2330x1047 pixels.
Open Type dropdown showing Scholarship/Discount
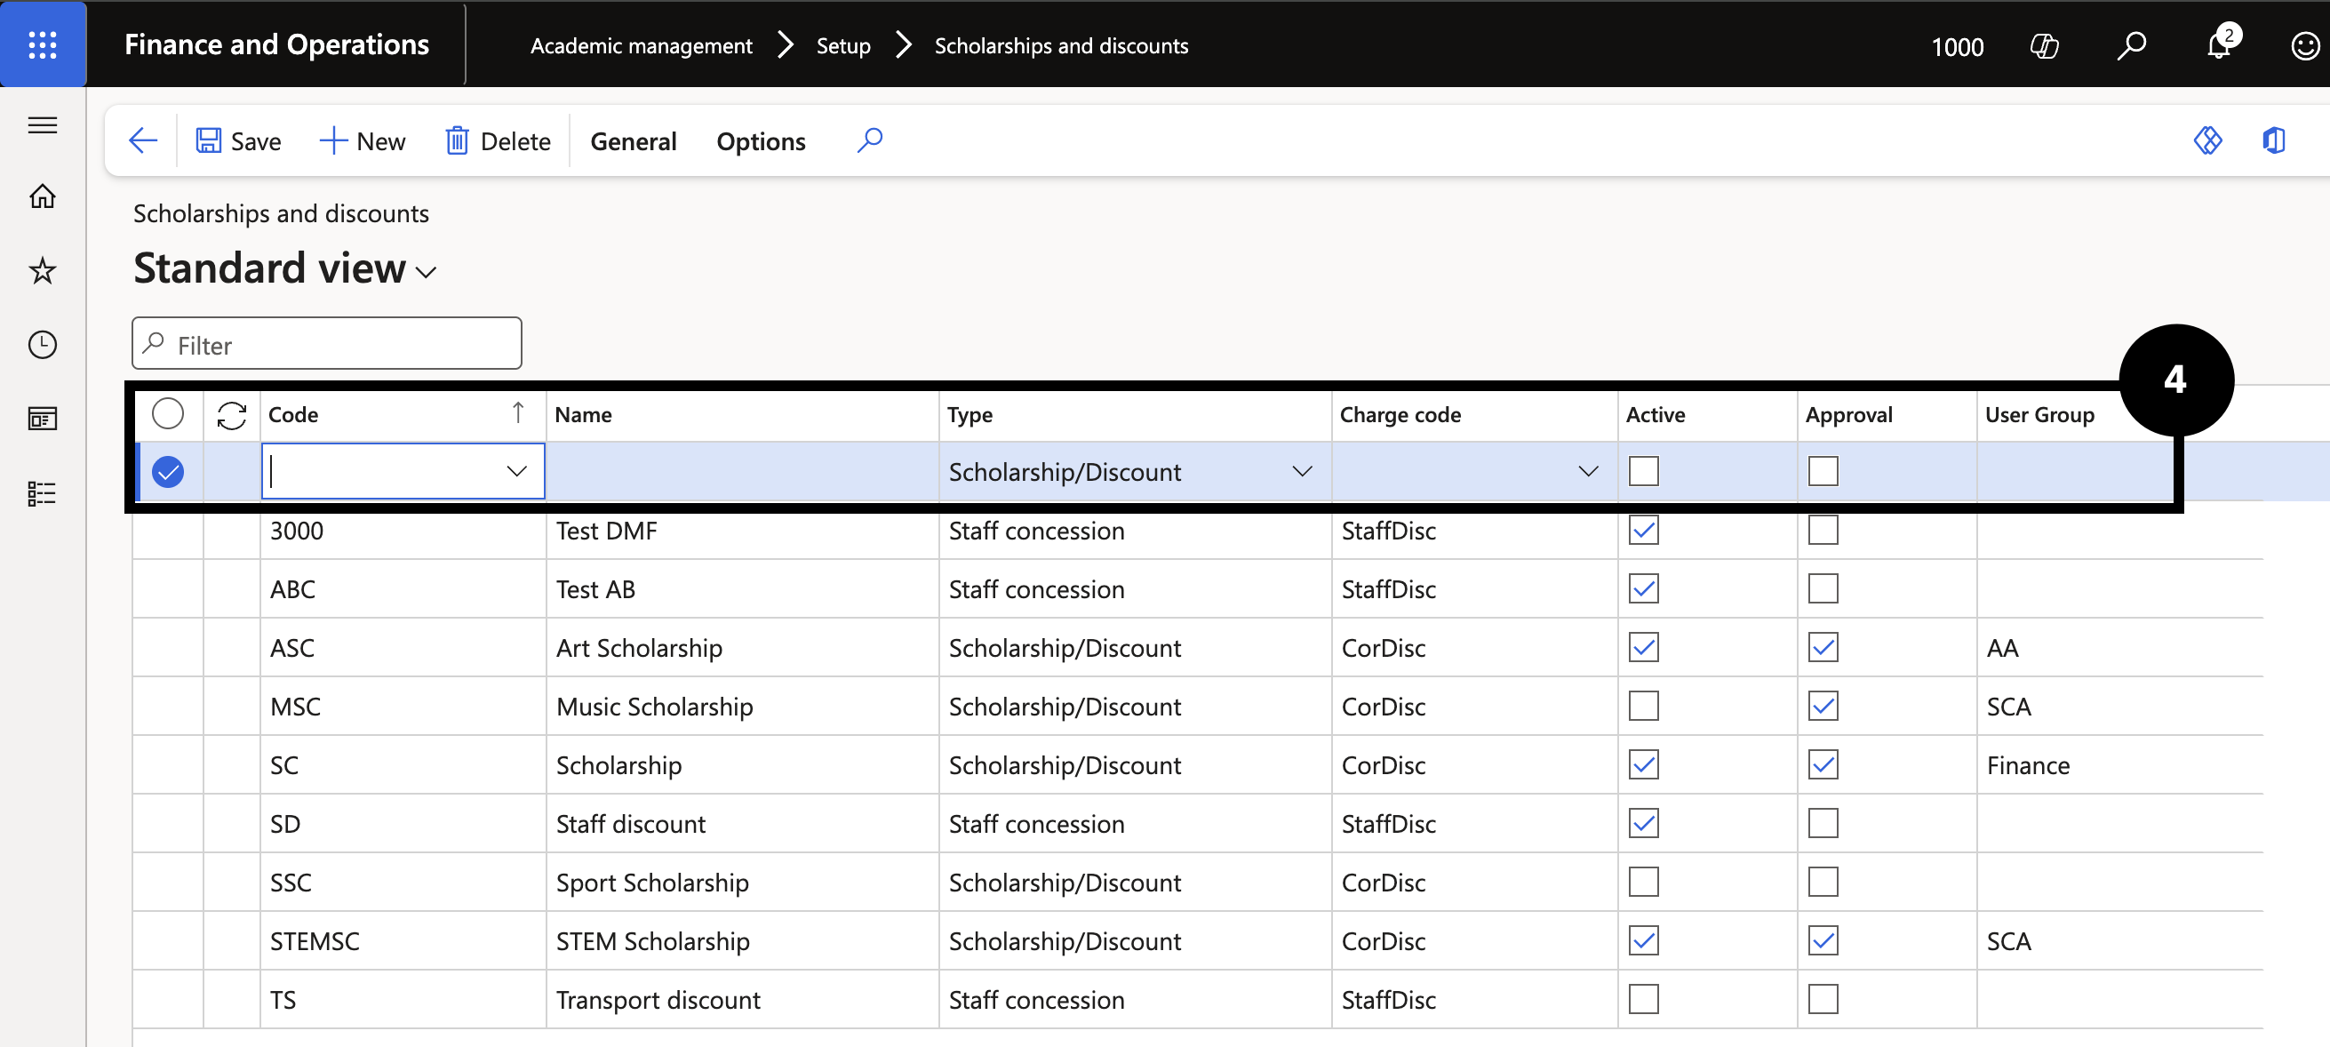1302,471
